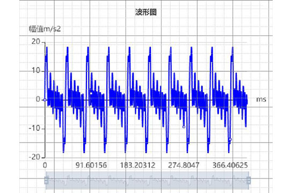The width and height of the screenshot is (292, 193).
Task: Click the y-axis value -10
Action: point(35,128)
